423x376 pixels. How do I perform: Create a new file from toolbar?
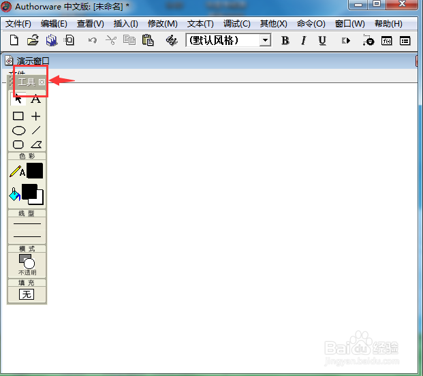[14, 40]
